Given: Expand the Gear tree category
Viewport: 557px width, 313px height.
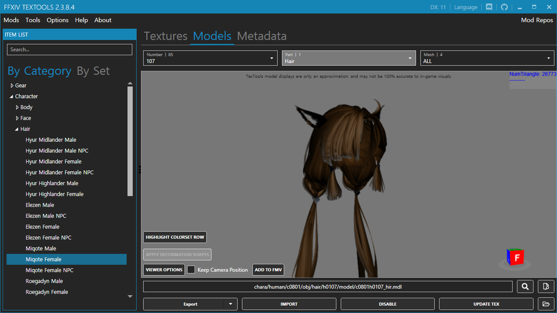Looking at the screenshot, I should [12, 86].
